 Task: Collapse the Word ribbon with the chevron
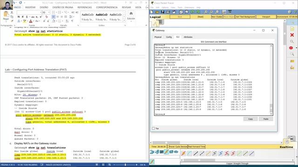[146, 25]
